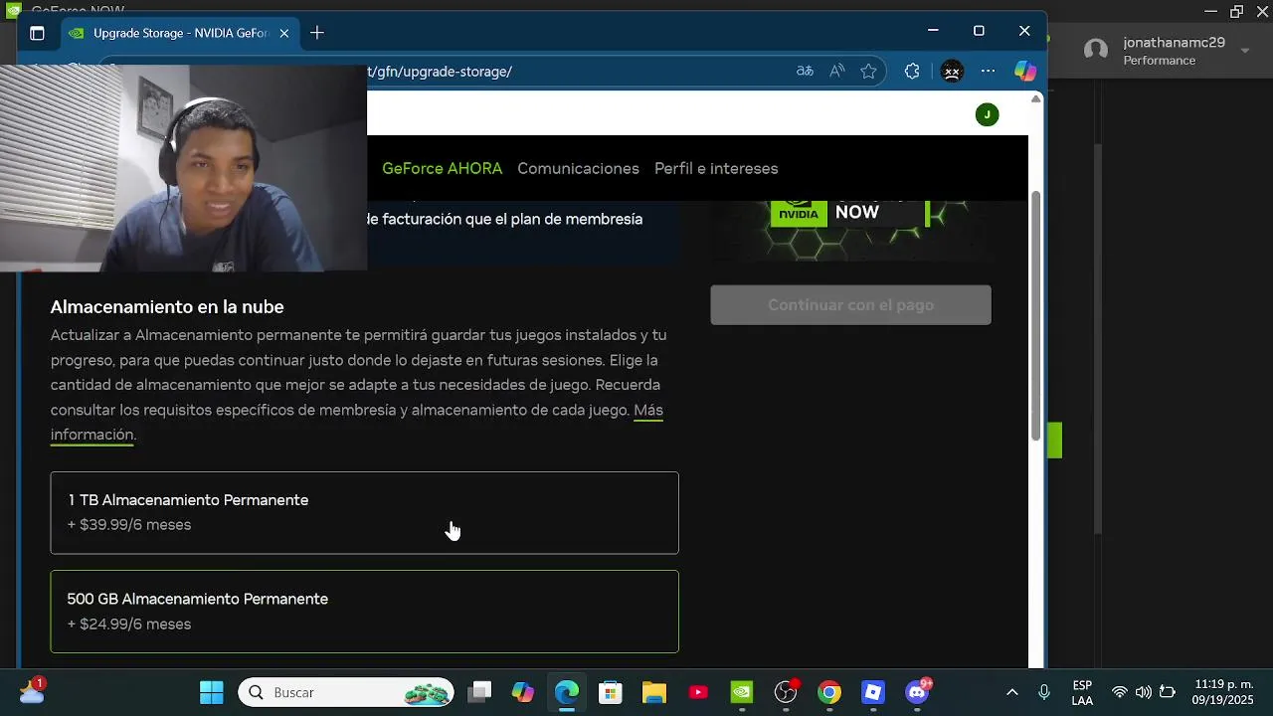Viewport: 1273px width, 716px height.
Task: Open the Roblox taskbar icon
Action: [x=873, y=692]
